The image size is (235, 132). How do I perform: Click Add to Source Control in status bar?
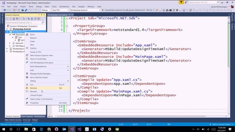pyautogui.click(x=221, y=124)
